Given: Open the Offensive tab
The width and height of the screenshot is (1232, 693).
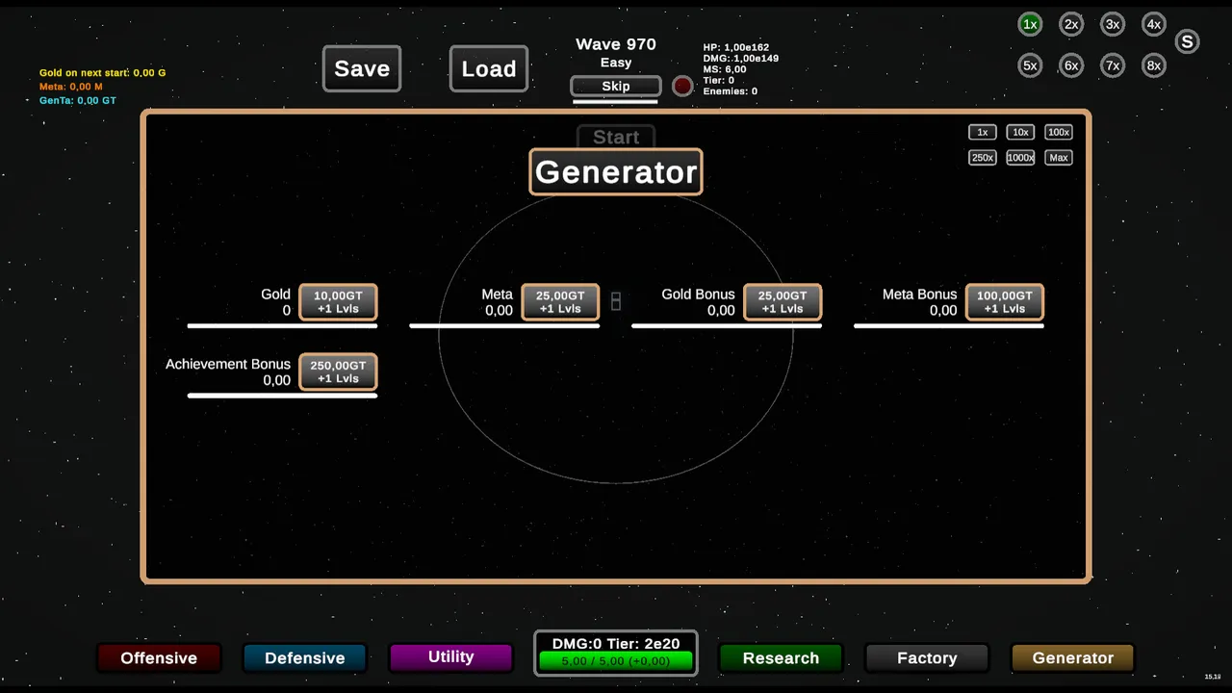Looking at the screenshot, I should (x=159, y=658).
